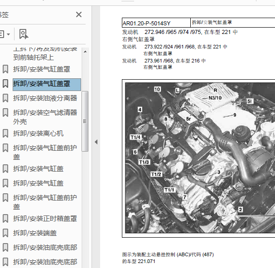Image resolution: width=275 pixels, height=268 pixels.
Task: Open the second 拆卸/安装气缸盖 bookmark
Action: point(38,183)
